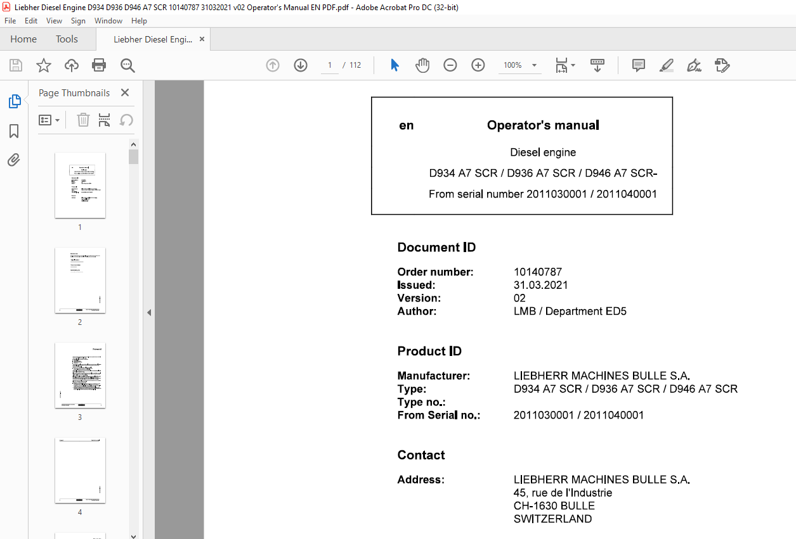
Task: Zoom in with the plus icon
Action: click(478, 65)
